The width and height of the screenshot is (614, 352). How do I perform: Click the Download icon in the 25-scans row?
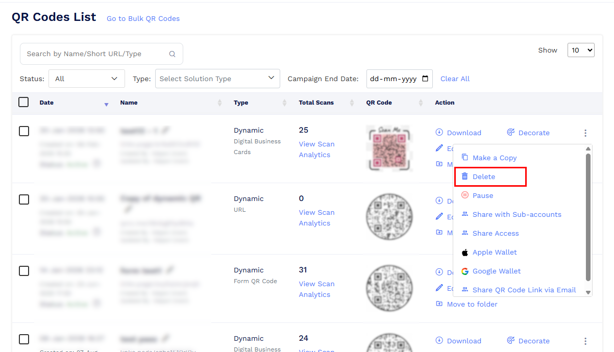439,133
